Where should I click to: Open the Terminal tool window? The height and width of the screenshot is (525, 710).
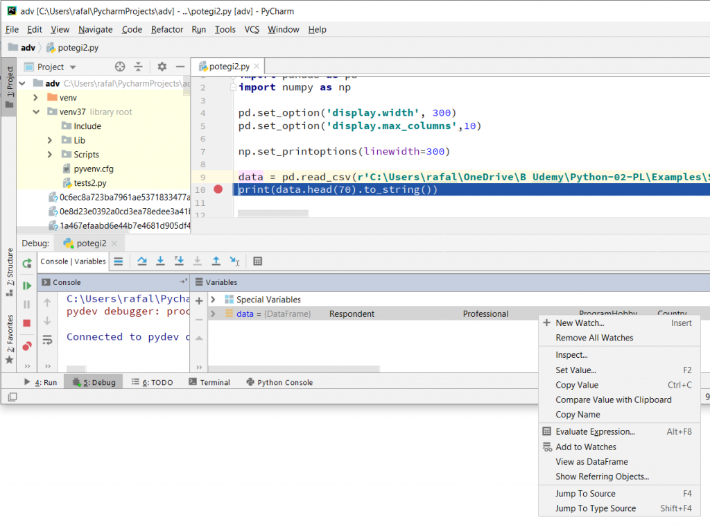tap(209, 382)
